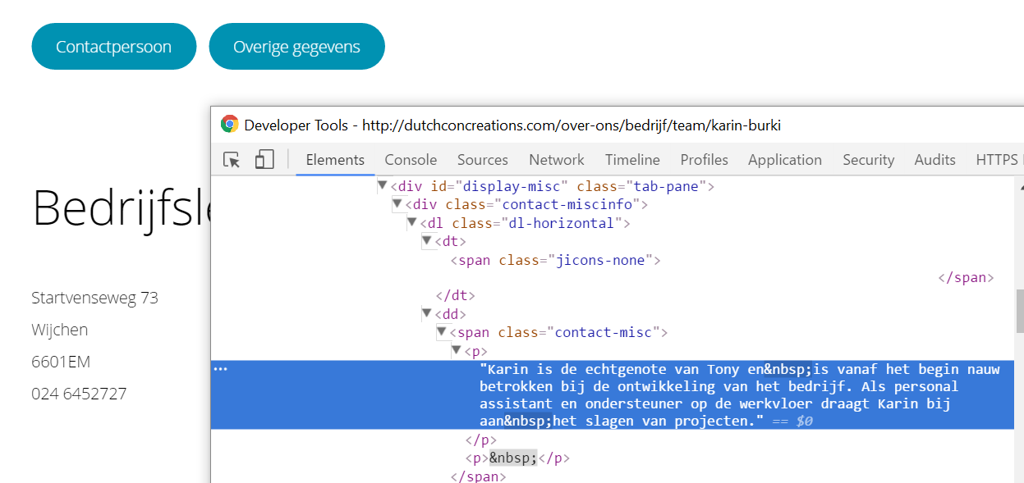This screenshot has width=1024, height=483.
Task: Collapse the div id display-misc node
Action: click(x=383, y=186)
